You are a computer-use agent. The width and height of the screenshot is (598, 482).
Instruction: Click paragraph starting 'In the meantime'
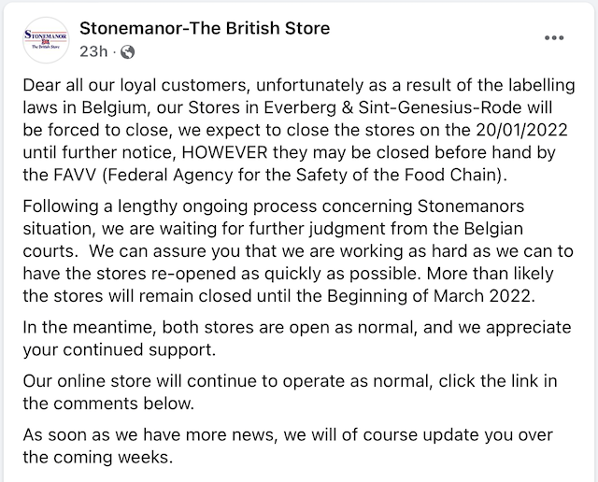[297, 339]
